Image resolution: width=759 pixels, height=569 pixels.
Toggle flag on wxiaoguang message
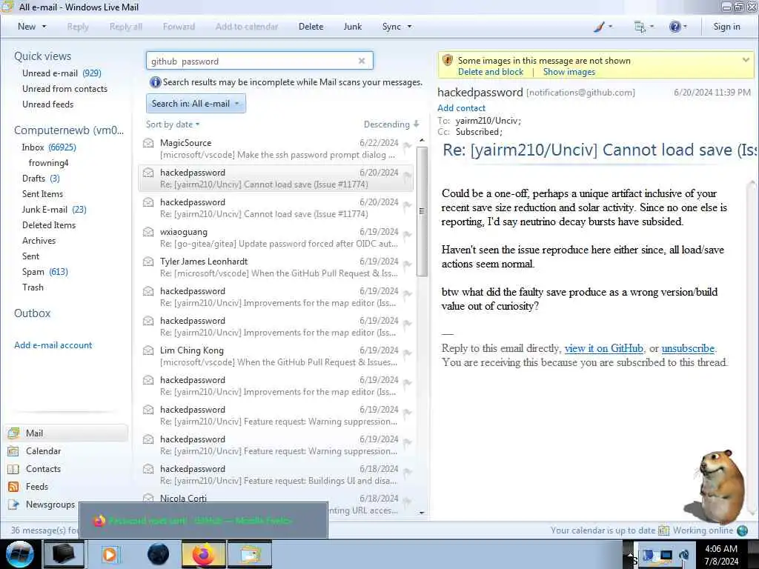pos(407,235)
